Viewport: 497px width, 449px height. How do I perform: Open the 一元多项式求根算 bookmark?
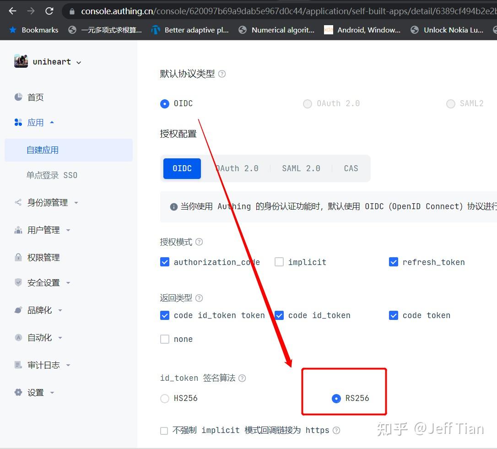(x=104, y=30)
